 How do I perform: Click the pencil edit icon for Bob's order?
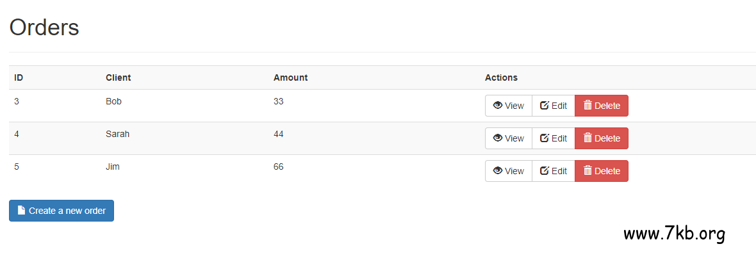click(545, 106)
